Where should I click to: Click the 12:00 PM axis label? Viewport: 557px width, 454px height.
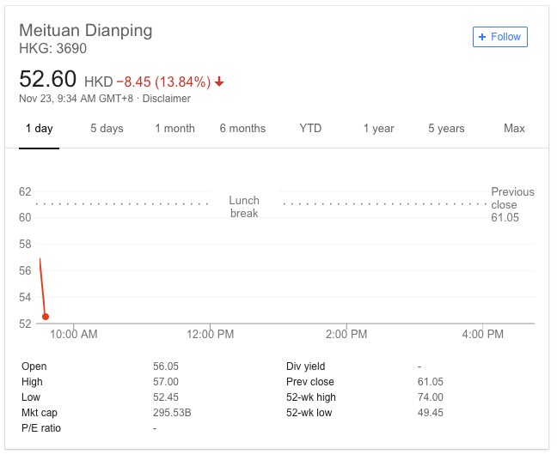(x=211, y=334)
